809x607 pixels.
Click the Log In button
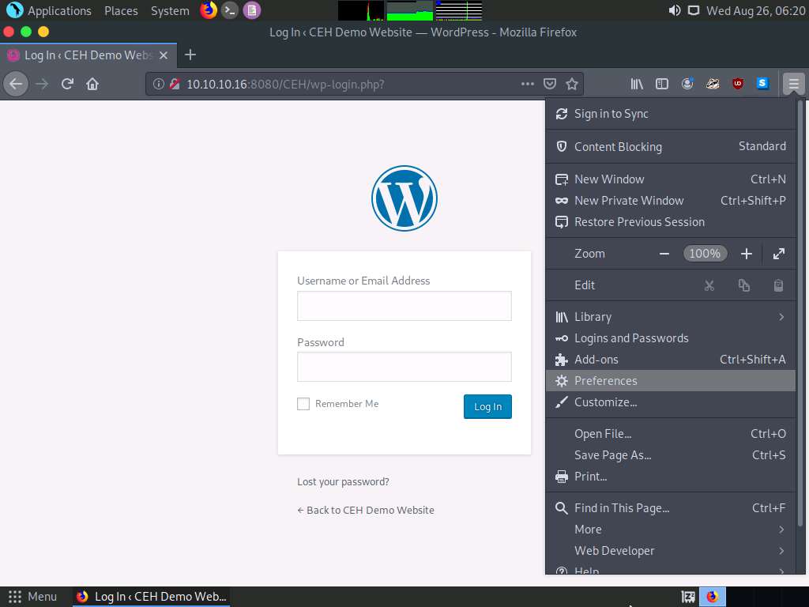(x=487, y=406)
